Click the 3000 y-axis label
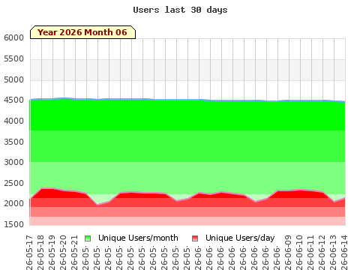 [x=13, y=162]
